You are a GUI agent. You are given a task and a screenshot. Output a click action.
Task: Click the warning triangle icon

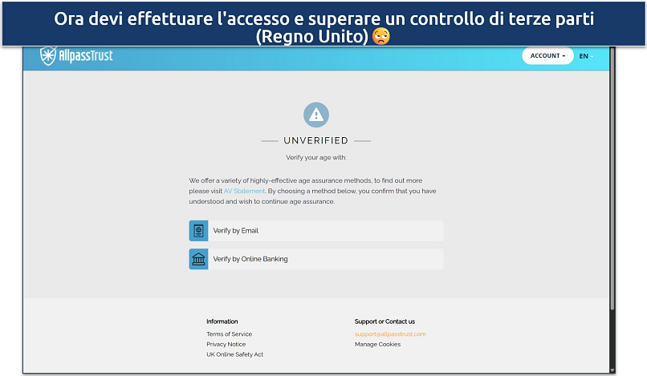coord(316,115)
